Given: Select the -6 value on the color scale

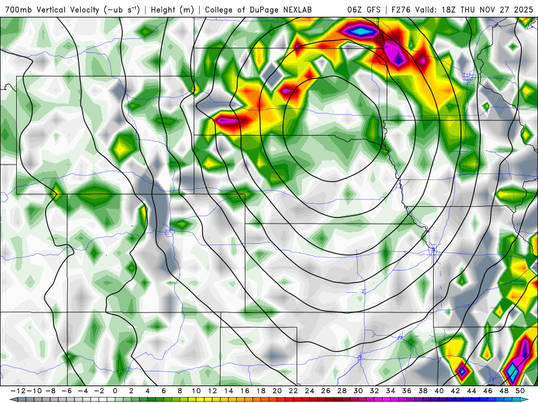Looking at the screenshot, I should (x=67, y=391).
